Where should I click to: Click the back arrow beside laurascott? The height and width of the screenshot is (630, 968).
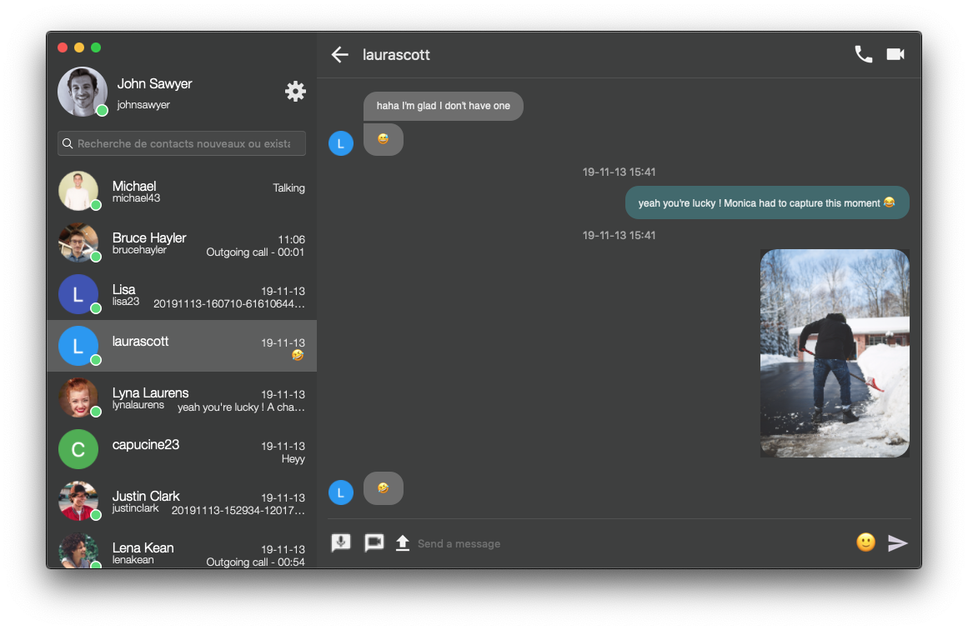pyautogui.click(x=339, y=55)
